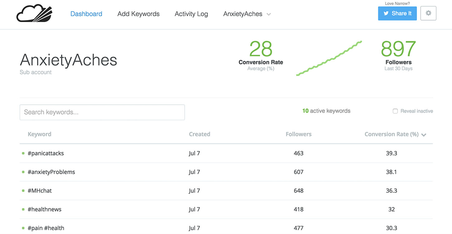Open the #pain #health keyword
Image resolution: width=452 pixels, height=234 pixels.
(x=46, y=228)
